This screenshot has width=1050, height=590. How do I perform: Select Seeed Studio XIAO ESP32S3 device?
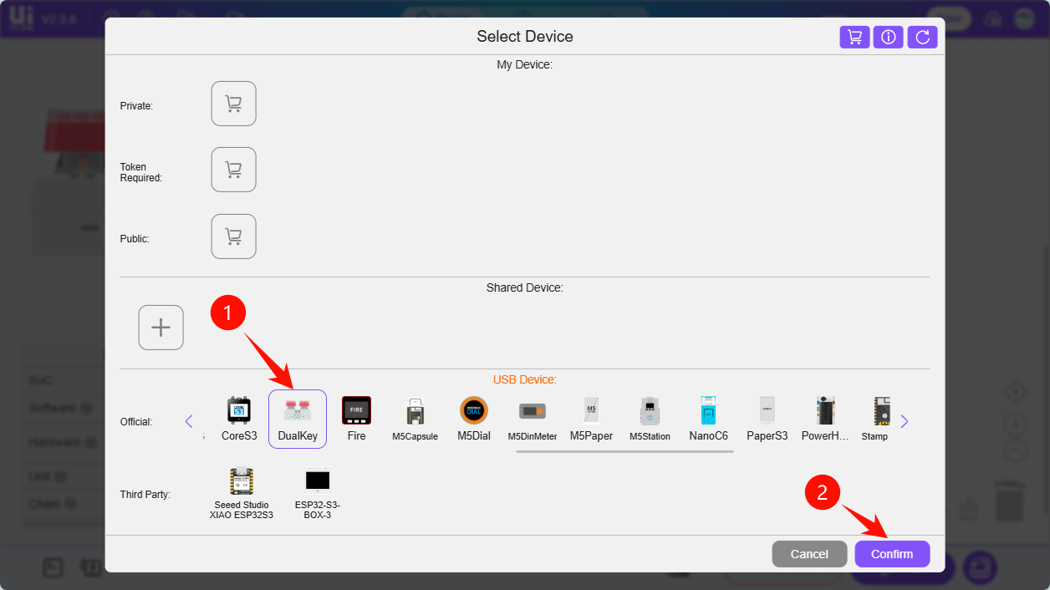(242, 482)
